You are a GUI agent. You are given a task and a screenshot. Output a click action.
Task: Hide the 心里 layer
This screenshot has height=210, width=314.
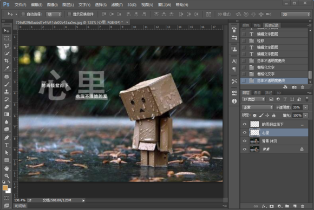point(245,132)
